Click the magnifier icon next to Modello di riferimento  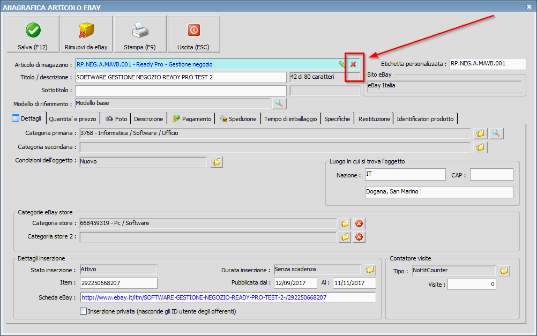(x=279, y=103)
